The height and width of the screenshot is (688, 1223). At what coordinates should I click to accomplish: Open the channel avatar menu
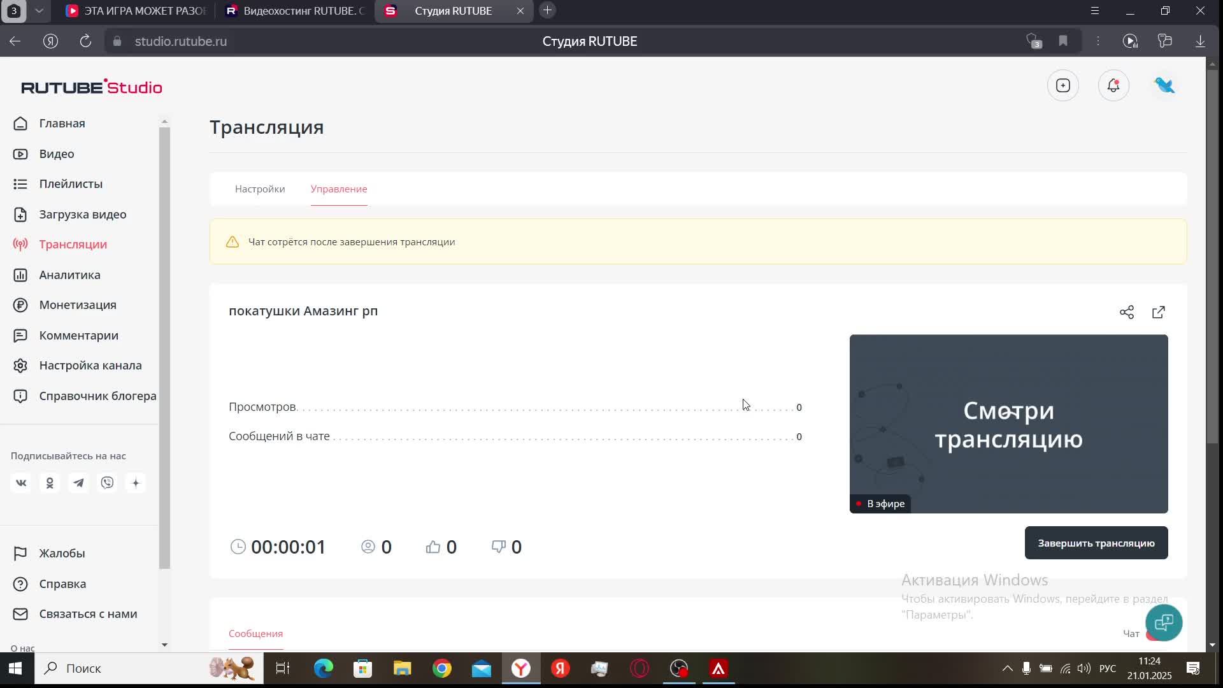click(x=1164, y=86)
